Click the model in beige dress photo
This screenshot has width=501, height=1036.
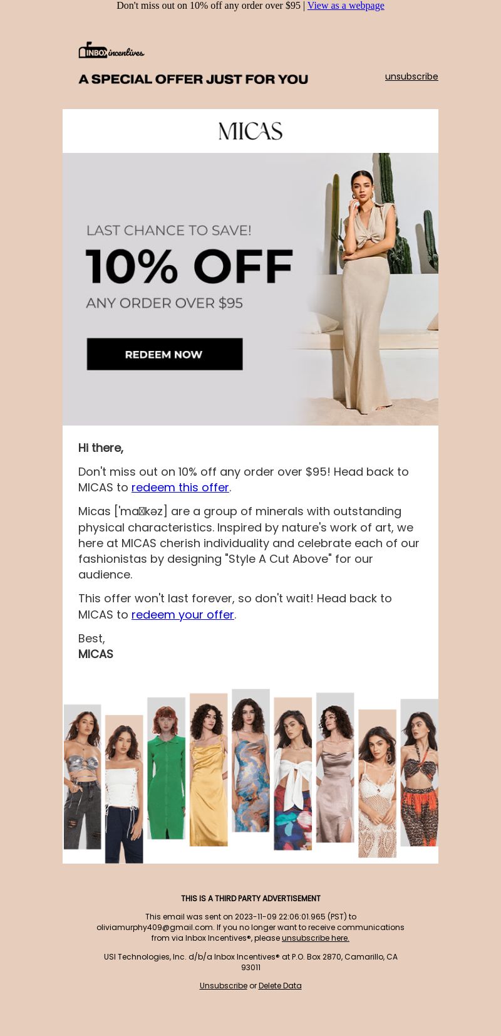(x=368, y=289)
